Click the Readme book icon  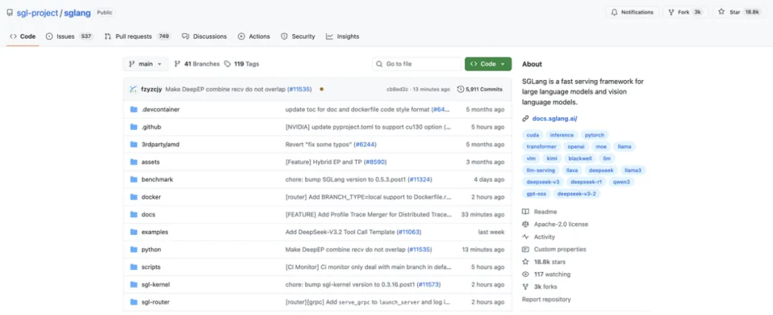(x=525, y=211)
